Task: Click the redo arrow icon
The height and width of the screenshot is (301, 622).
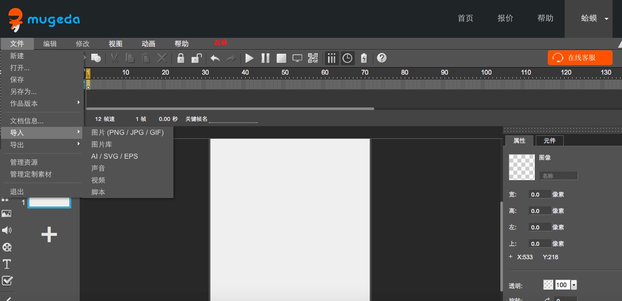Action: click(231, 58)
